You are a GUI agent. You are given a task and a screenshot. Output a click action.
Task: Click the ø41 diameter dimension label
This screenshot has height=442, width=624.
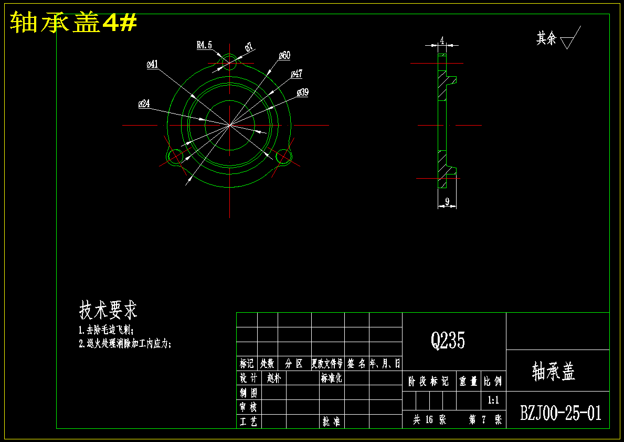coord(152,64)
